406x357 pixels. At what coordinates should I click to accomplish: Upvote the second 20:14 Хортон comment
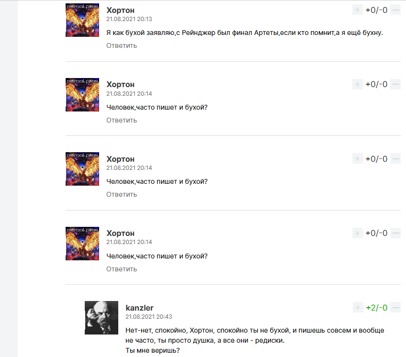[357, 159]
